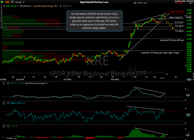Viewport: 194px width, 140px height.
Task: Click the TC2000.com logo at bottom left
Action: click(12, 138)
